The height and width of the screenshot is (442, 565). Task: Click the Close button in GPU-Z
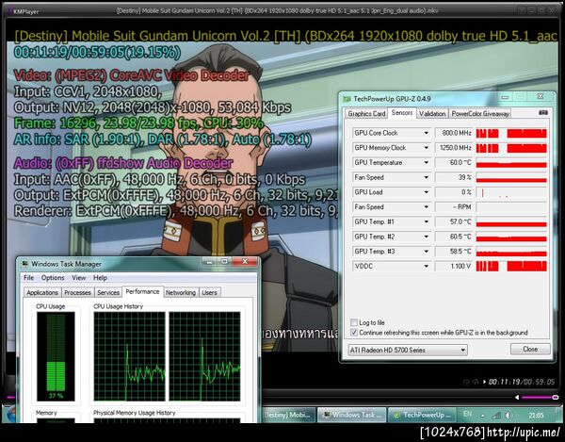coord(530,349)
